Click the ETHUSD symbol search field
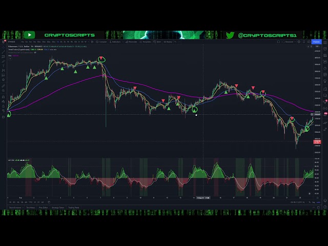The width and height of the screenshot is (328, 246). point(13,42)
